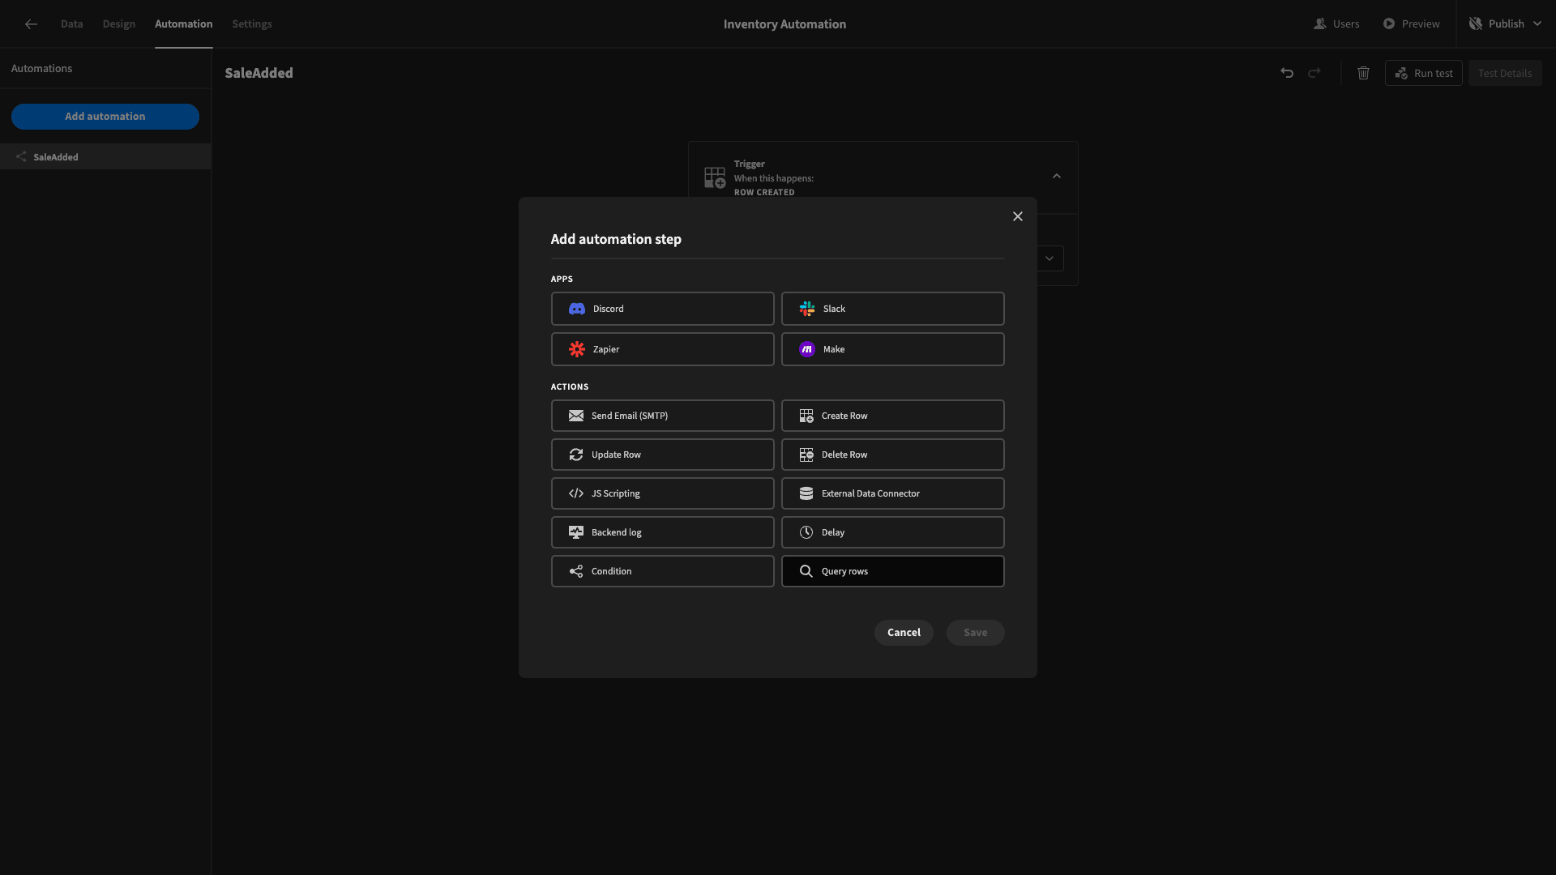
Task: Select SaleAdded in automations list
Action: pyautogui.click(x=105, y=156)
